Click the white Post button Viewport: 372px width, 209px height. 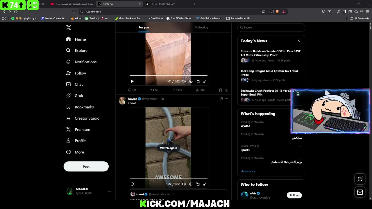(86, 167)
